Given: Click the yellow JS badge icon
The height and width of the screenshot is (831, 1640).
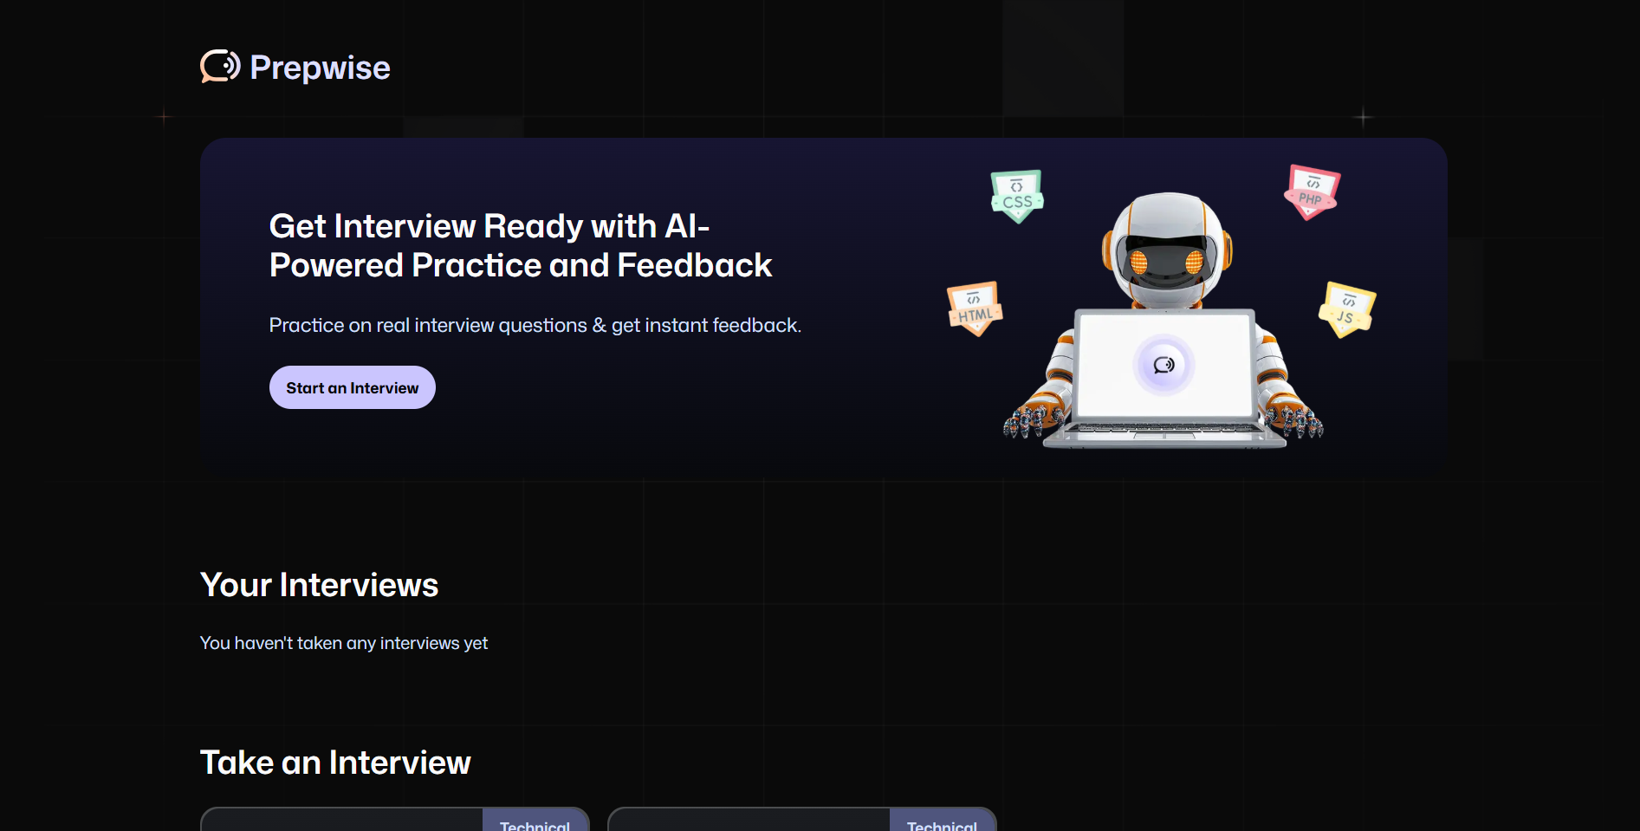Looking at the screenshot, I should (x=1346, y=309).
